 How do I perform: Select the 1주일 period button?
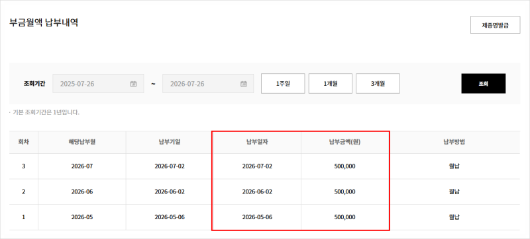pyautogui.click(x=283, y=83)
